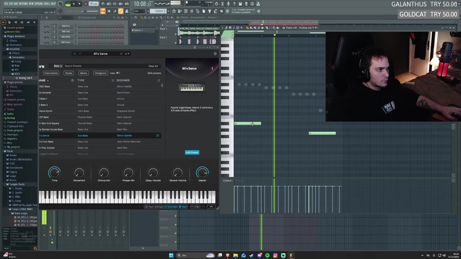Open the Control lane selector in Piano roll
This screenshot has width=461, height=259.
(227, 181)
